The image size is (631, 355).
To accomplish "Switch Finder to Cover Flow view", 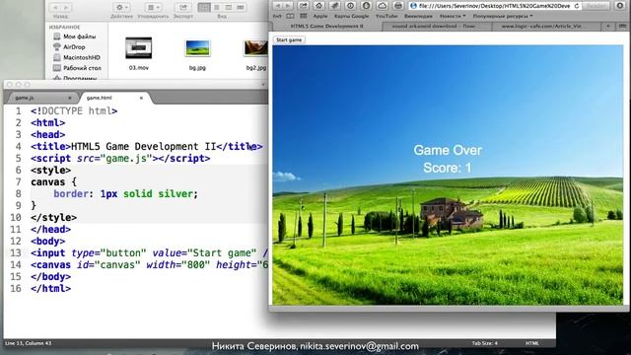I will pyautogui.click(x=241, y=7).
